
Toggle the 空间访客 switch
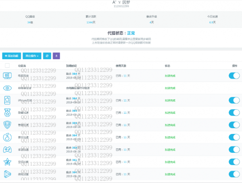(x=234, y=162)
